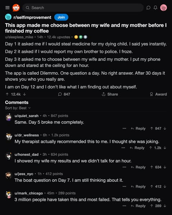
Task: Click the Reddit Snoo logo
Action: pyautogui.click(x=16, y=8)
